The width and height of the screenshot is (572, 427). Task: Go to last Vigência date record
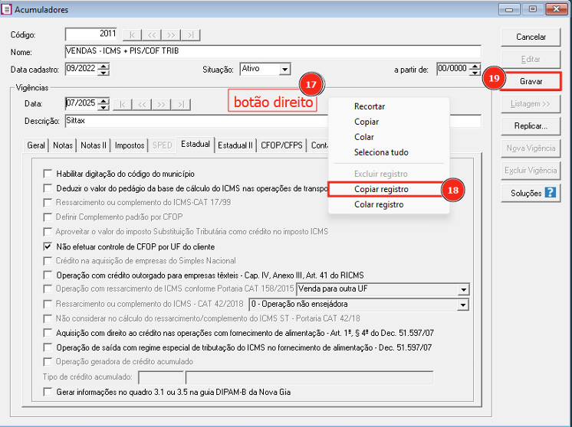tap(181, 103)
